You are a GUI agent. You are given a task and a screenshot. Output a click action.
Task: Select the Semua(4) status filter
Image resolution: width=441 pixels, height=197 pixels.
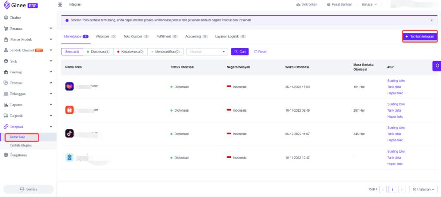point(72,52)
